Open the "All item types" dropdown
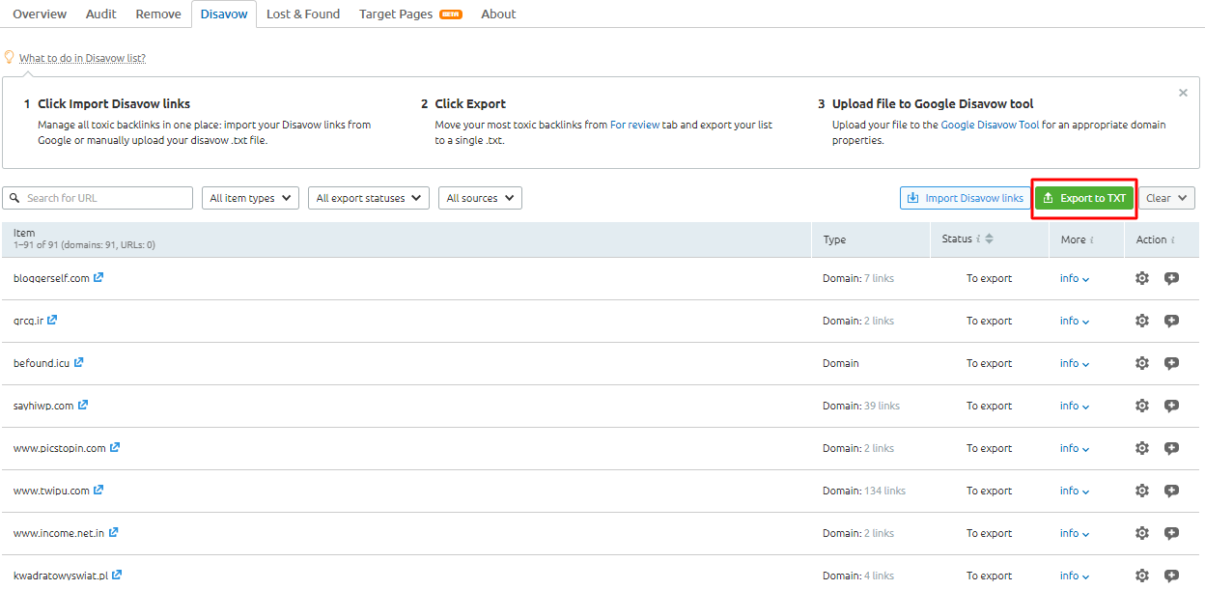Screen dimensions: 1205x590 250,198
